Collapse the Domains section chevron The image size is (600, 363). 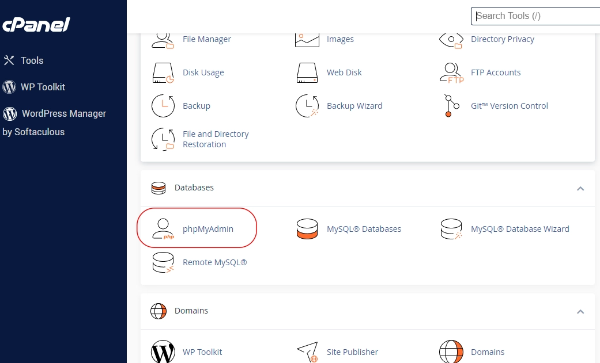click(x=580, y=311)
